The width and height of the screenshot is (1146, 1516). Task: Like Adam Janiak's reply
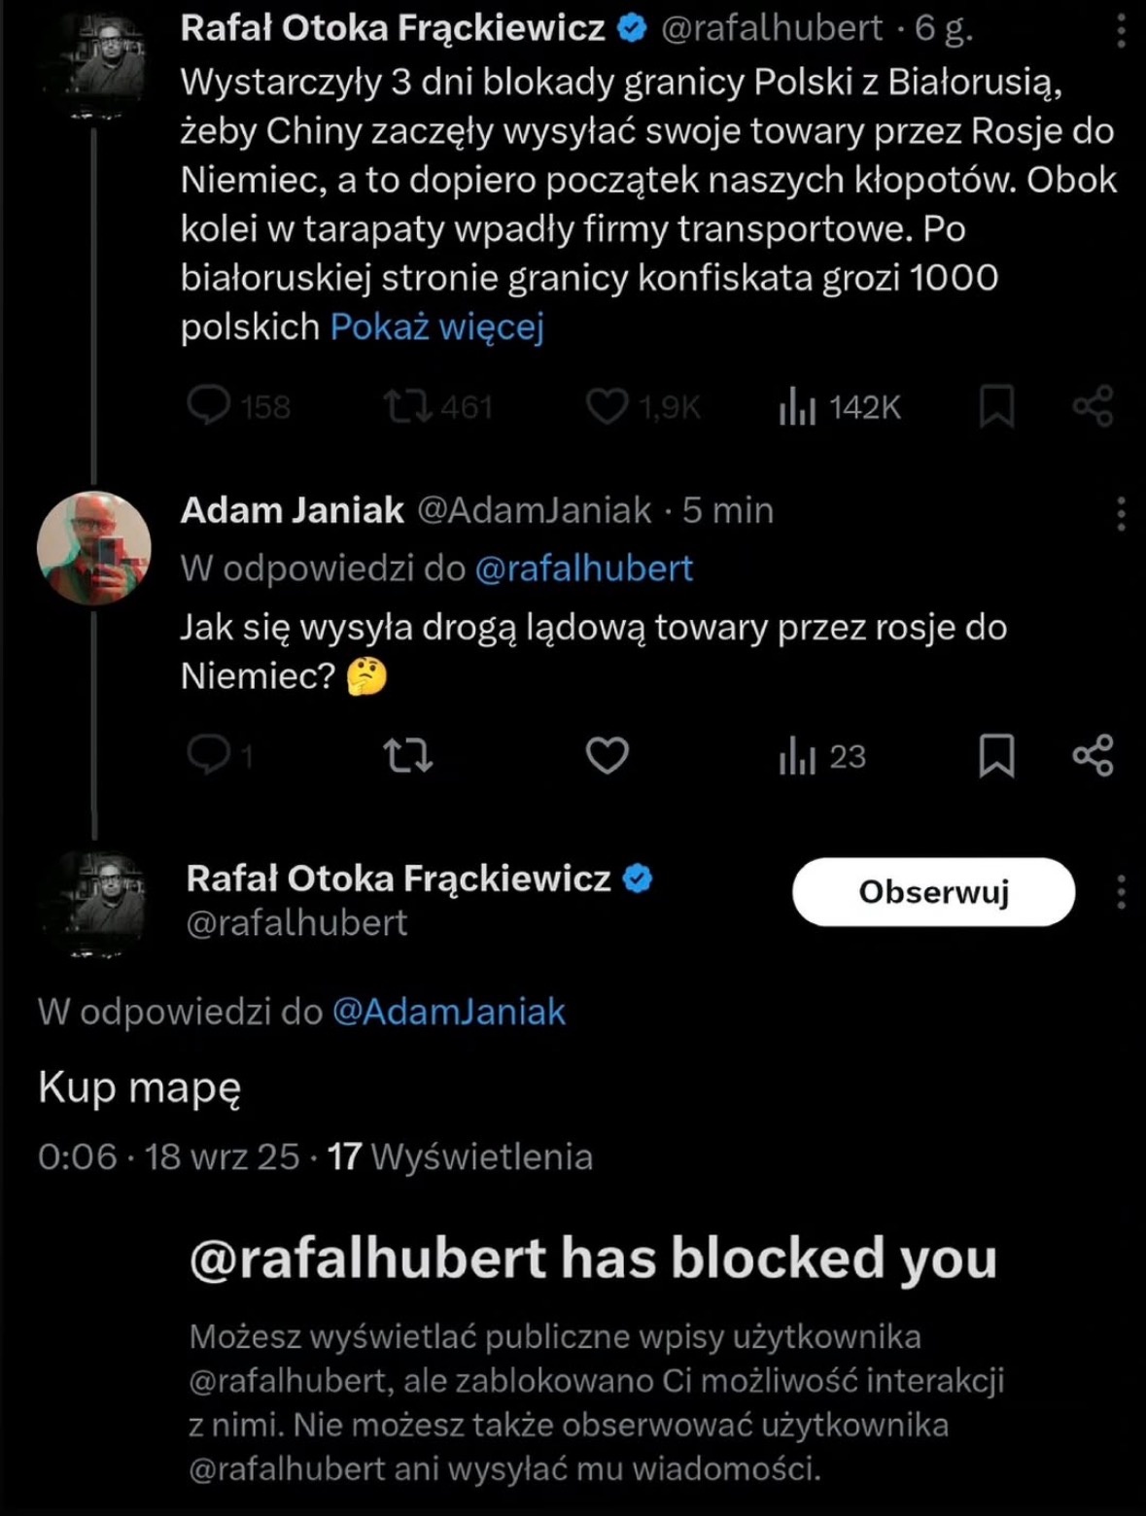point(607,755)
